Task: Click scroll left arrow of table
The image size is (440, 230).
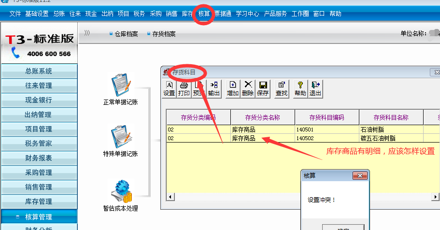Action: point(170,197)
